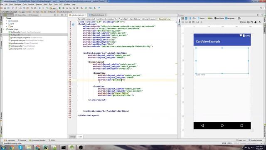The image size is (266, 150).
Task: Collapse the app module tree node
Action: point(4,18)
